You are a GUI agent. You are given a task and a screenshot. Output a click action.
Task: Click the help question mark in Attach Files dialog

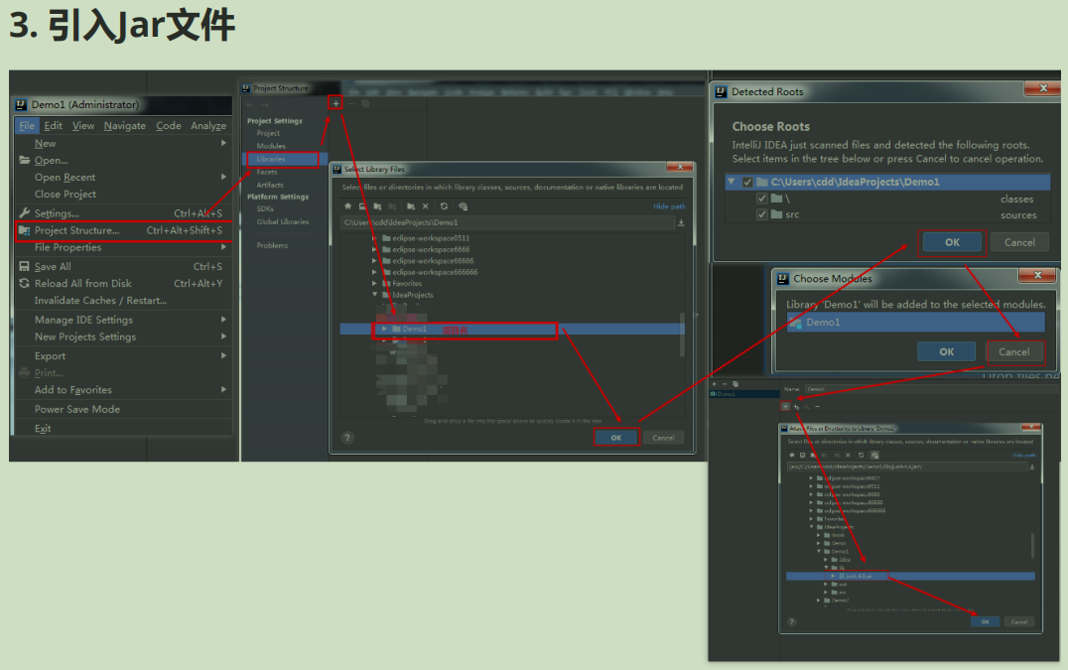pyautogui.click(x=791, y=621)
